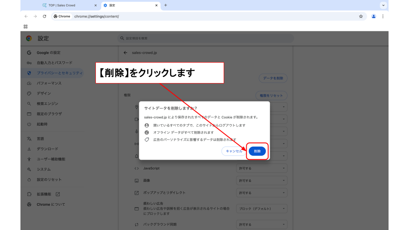Screen dimensions: 409x230
Task: Open the Chrome three-dot menu
Action: tap(383, 16)
